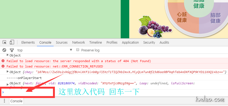Select the Console drawer tab at bottom
The image size is (228, 106).
tap(16, 101)
